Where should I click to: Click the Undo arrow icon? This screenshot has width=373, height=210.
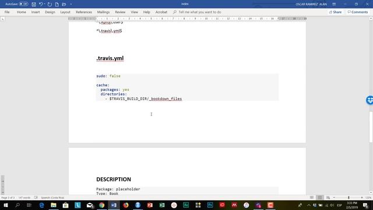coord(41,4)
